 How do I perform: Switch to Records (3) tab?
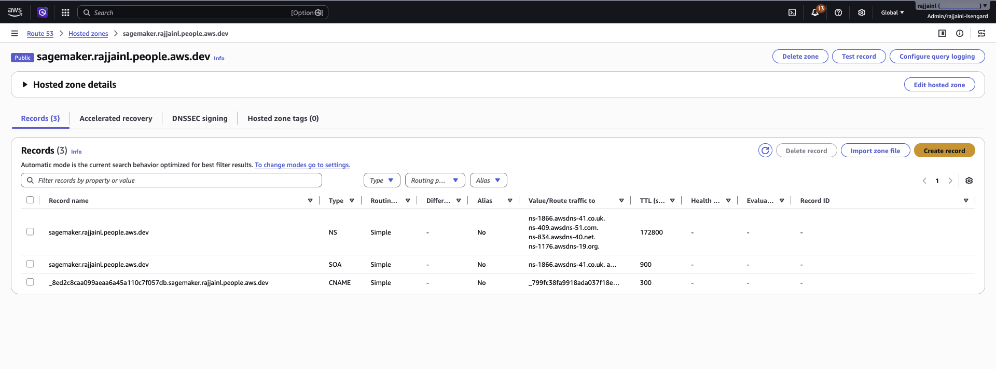40,118
